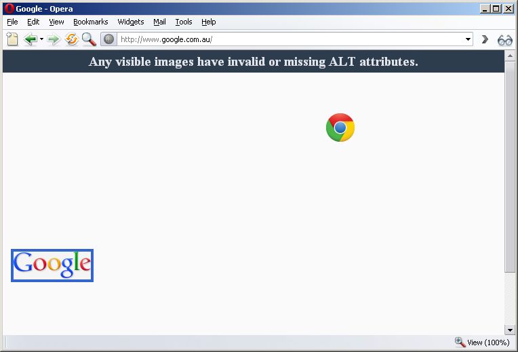Click the outlined Google logo image

pyautogui.click(x=52, y=265)
